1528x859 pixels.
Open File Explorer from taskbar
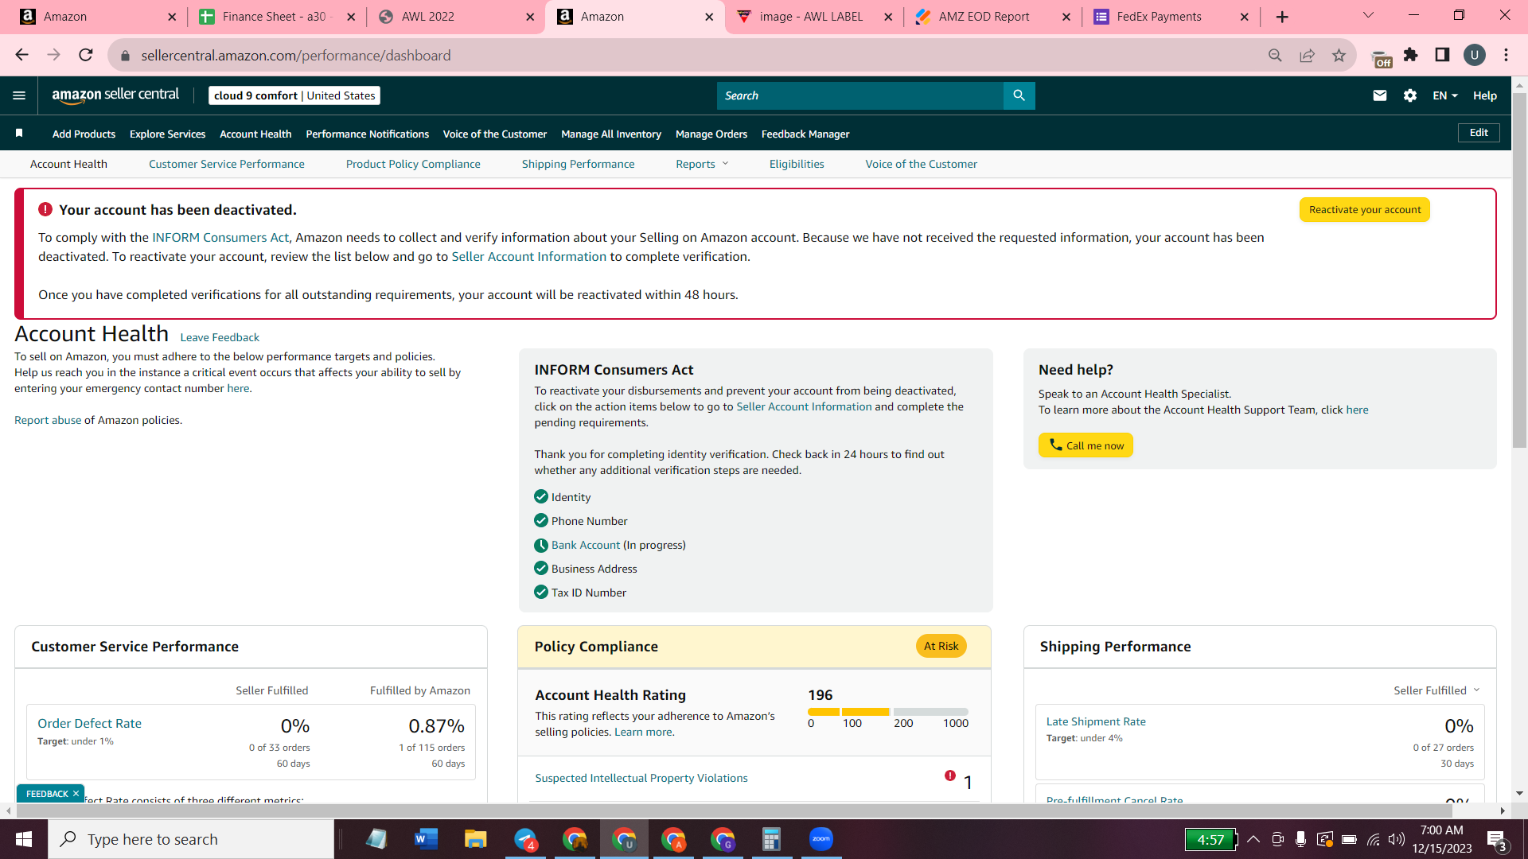[x=475, y=839]
